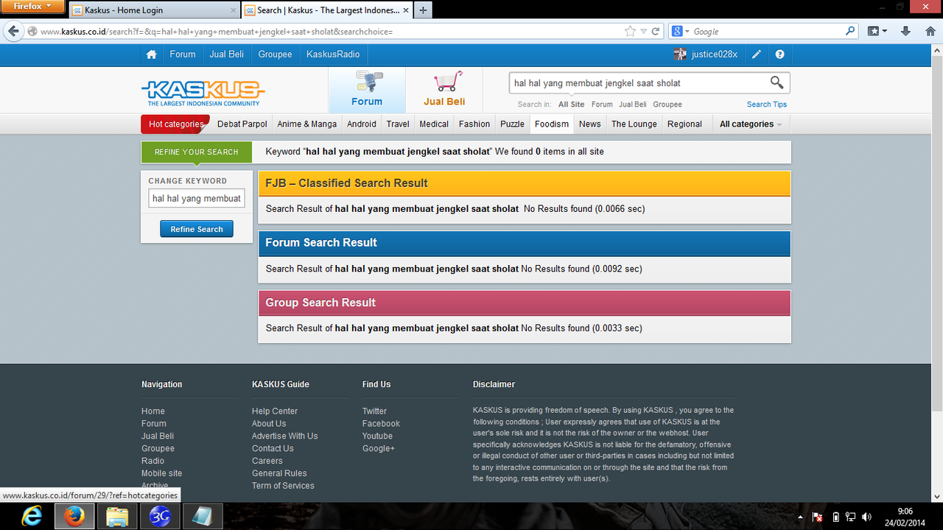Search in All Site option
The image size is (943, 530).
point(572,105)
